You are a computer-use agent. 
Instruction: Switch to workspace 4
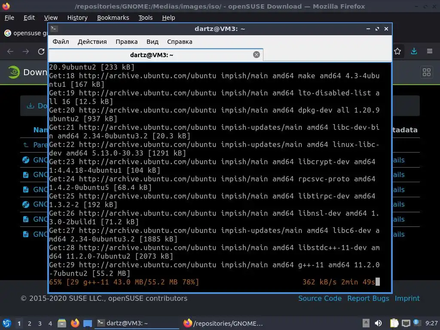[50, 324]
